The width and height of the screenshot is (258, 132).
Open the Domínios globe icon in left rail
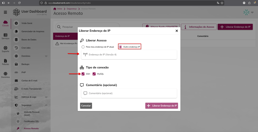click(x=5, y=75)
